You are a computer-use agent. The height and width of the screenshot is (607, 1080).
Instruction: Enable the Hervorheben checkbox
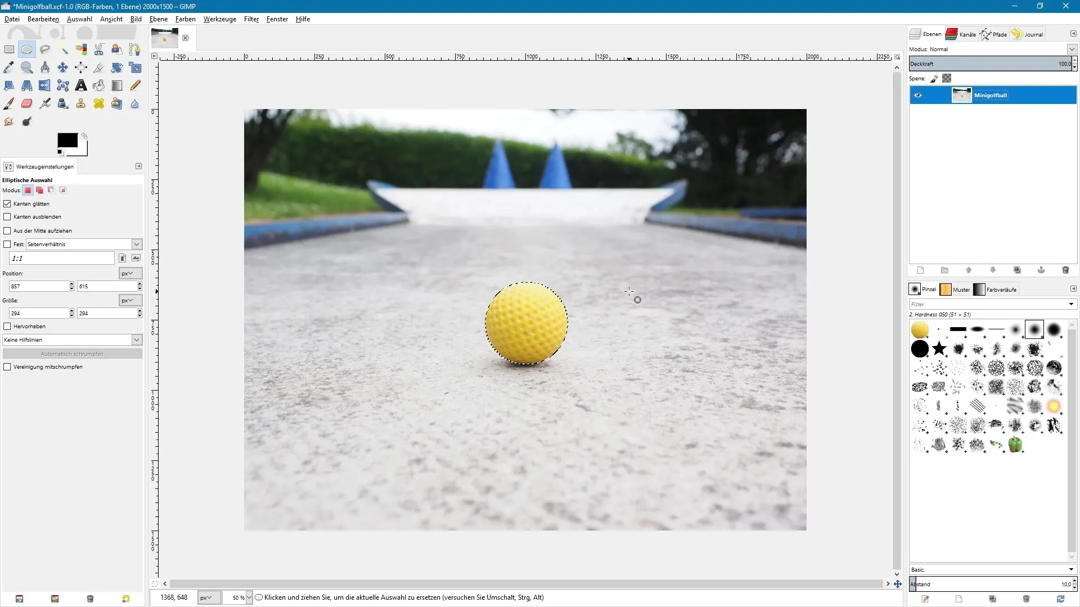(x=7, y=326)
